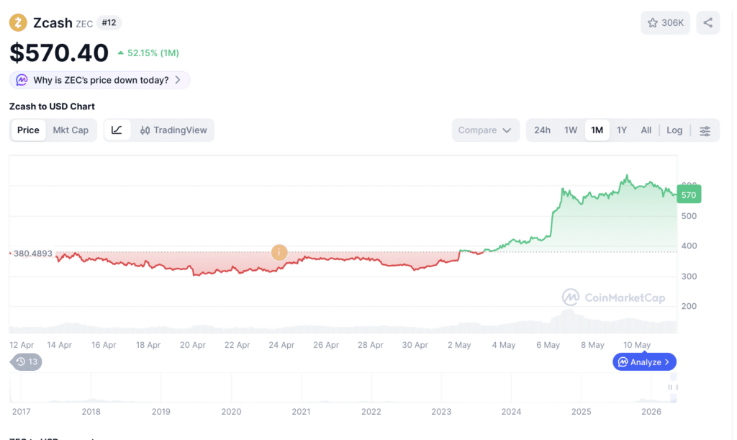The width and height of the screenshot is (737, 440).
Task: Click the orange info marker on chart
Action: 279,253
